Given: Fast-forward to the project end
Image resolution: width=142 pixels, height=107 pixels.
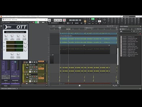Looking at the screenshot, I should point(61,20).
